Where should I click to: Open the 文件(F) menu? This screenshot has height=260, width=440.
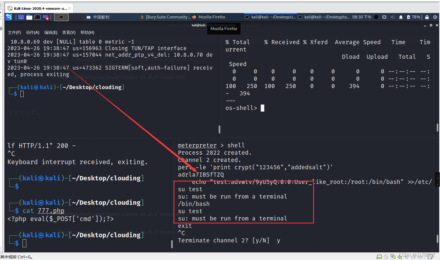coord(14,32)
